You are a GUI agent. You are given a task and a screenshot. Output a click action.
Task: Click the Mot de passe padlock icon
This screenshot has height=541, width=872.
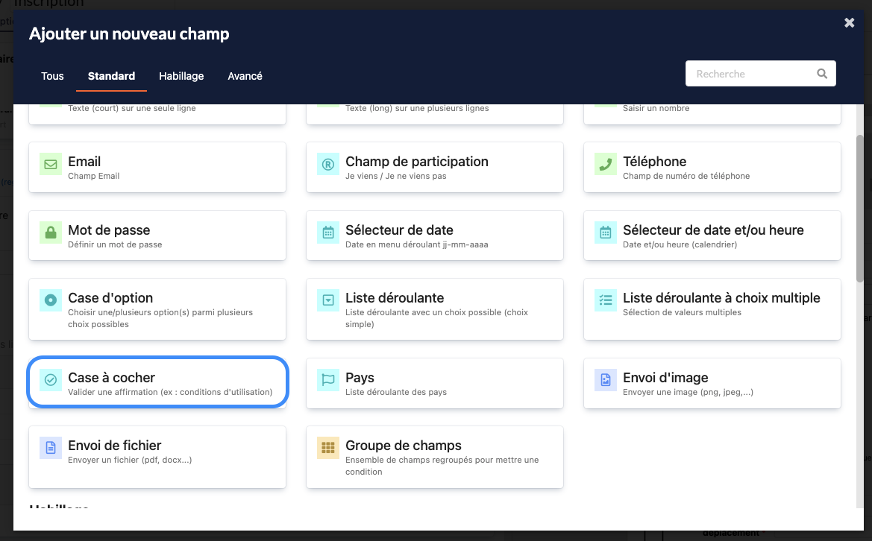[51, 232]
